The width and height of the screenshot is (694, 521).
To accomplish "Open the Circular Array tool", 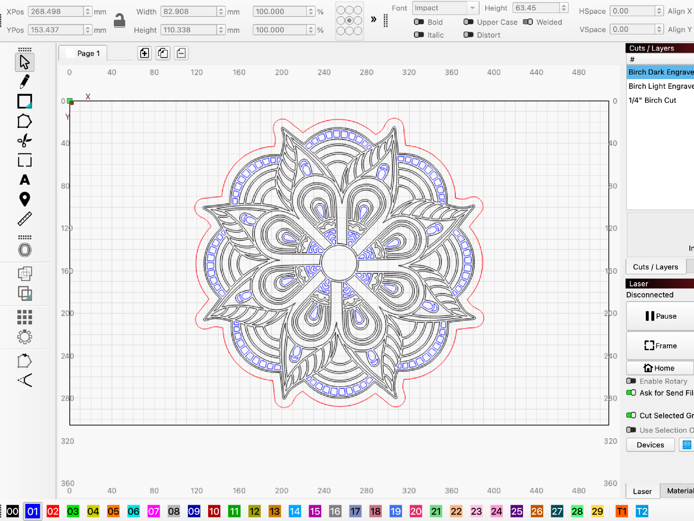I will 24,337.
